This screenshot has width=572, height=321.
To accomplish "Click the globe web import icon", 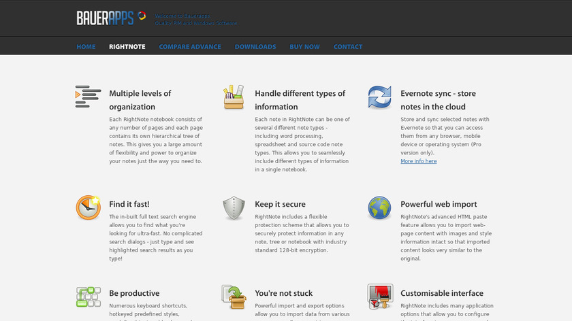I will (379, 208).
